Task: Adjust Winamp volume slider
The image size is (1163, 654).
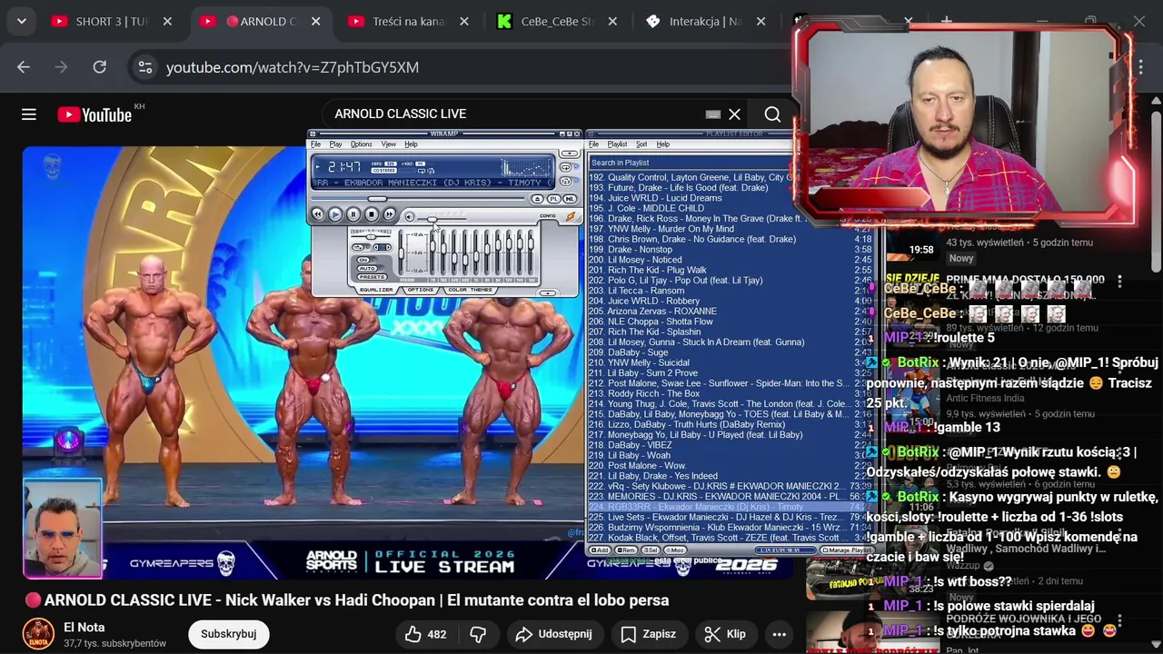Action: (x=442, y=219)
